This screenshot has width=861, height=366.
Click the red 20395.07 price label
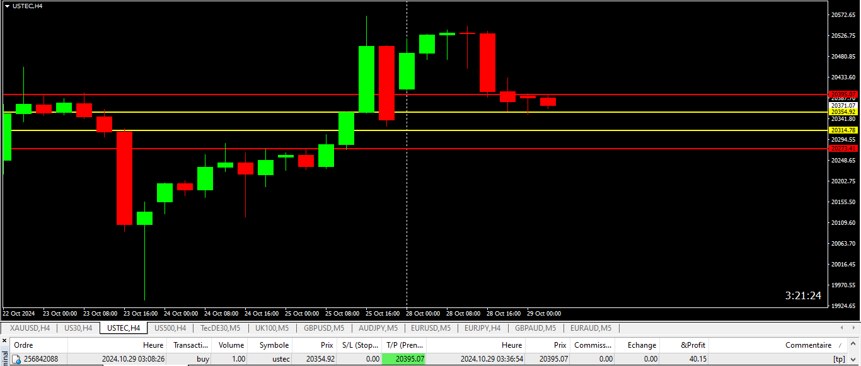click(843, 94)
